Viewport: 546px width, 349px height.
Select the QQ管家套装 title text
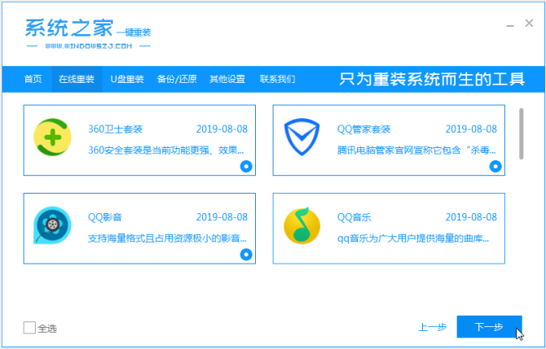(x=364, y=129)
